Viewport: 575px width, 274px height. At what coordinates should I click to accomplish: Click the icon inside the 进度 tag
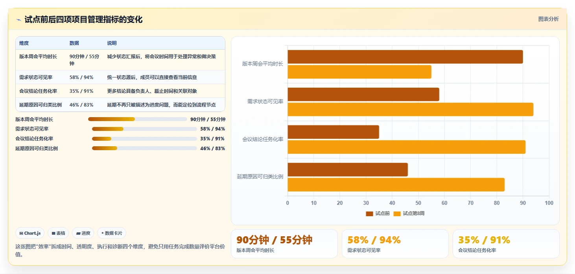pyautogui.click(x=78, y=233)
